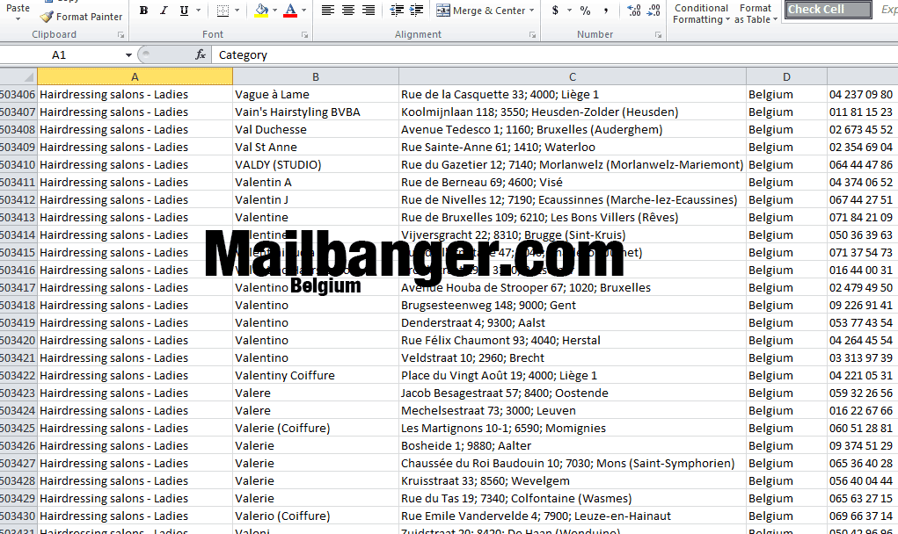Open the Underline style dropdown arrow
The image size is (898, 534).
pyautogui.click(x=198, y=11)
